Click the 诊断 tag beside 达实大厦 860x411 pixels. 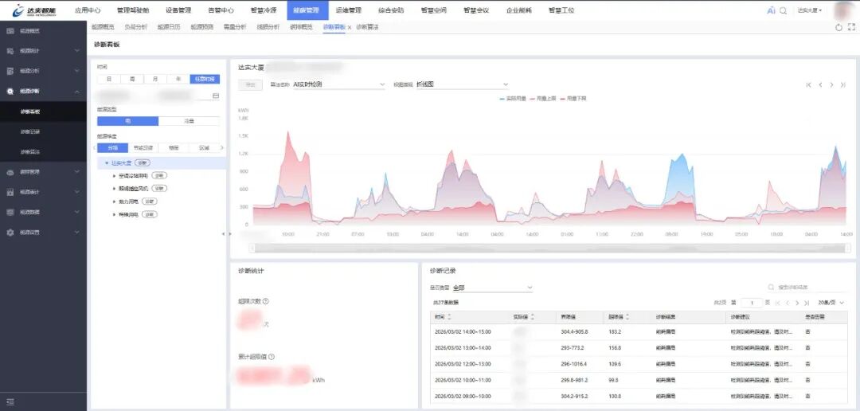(x=143, y=162)
